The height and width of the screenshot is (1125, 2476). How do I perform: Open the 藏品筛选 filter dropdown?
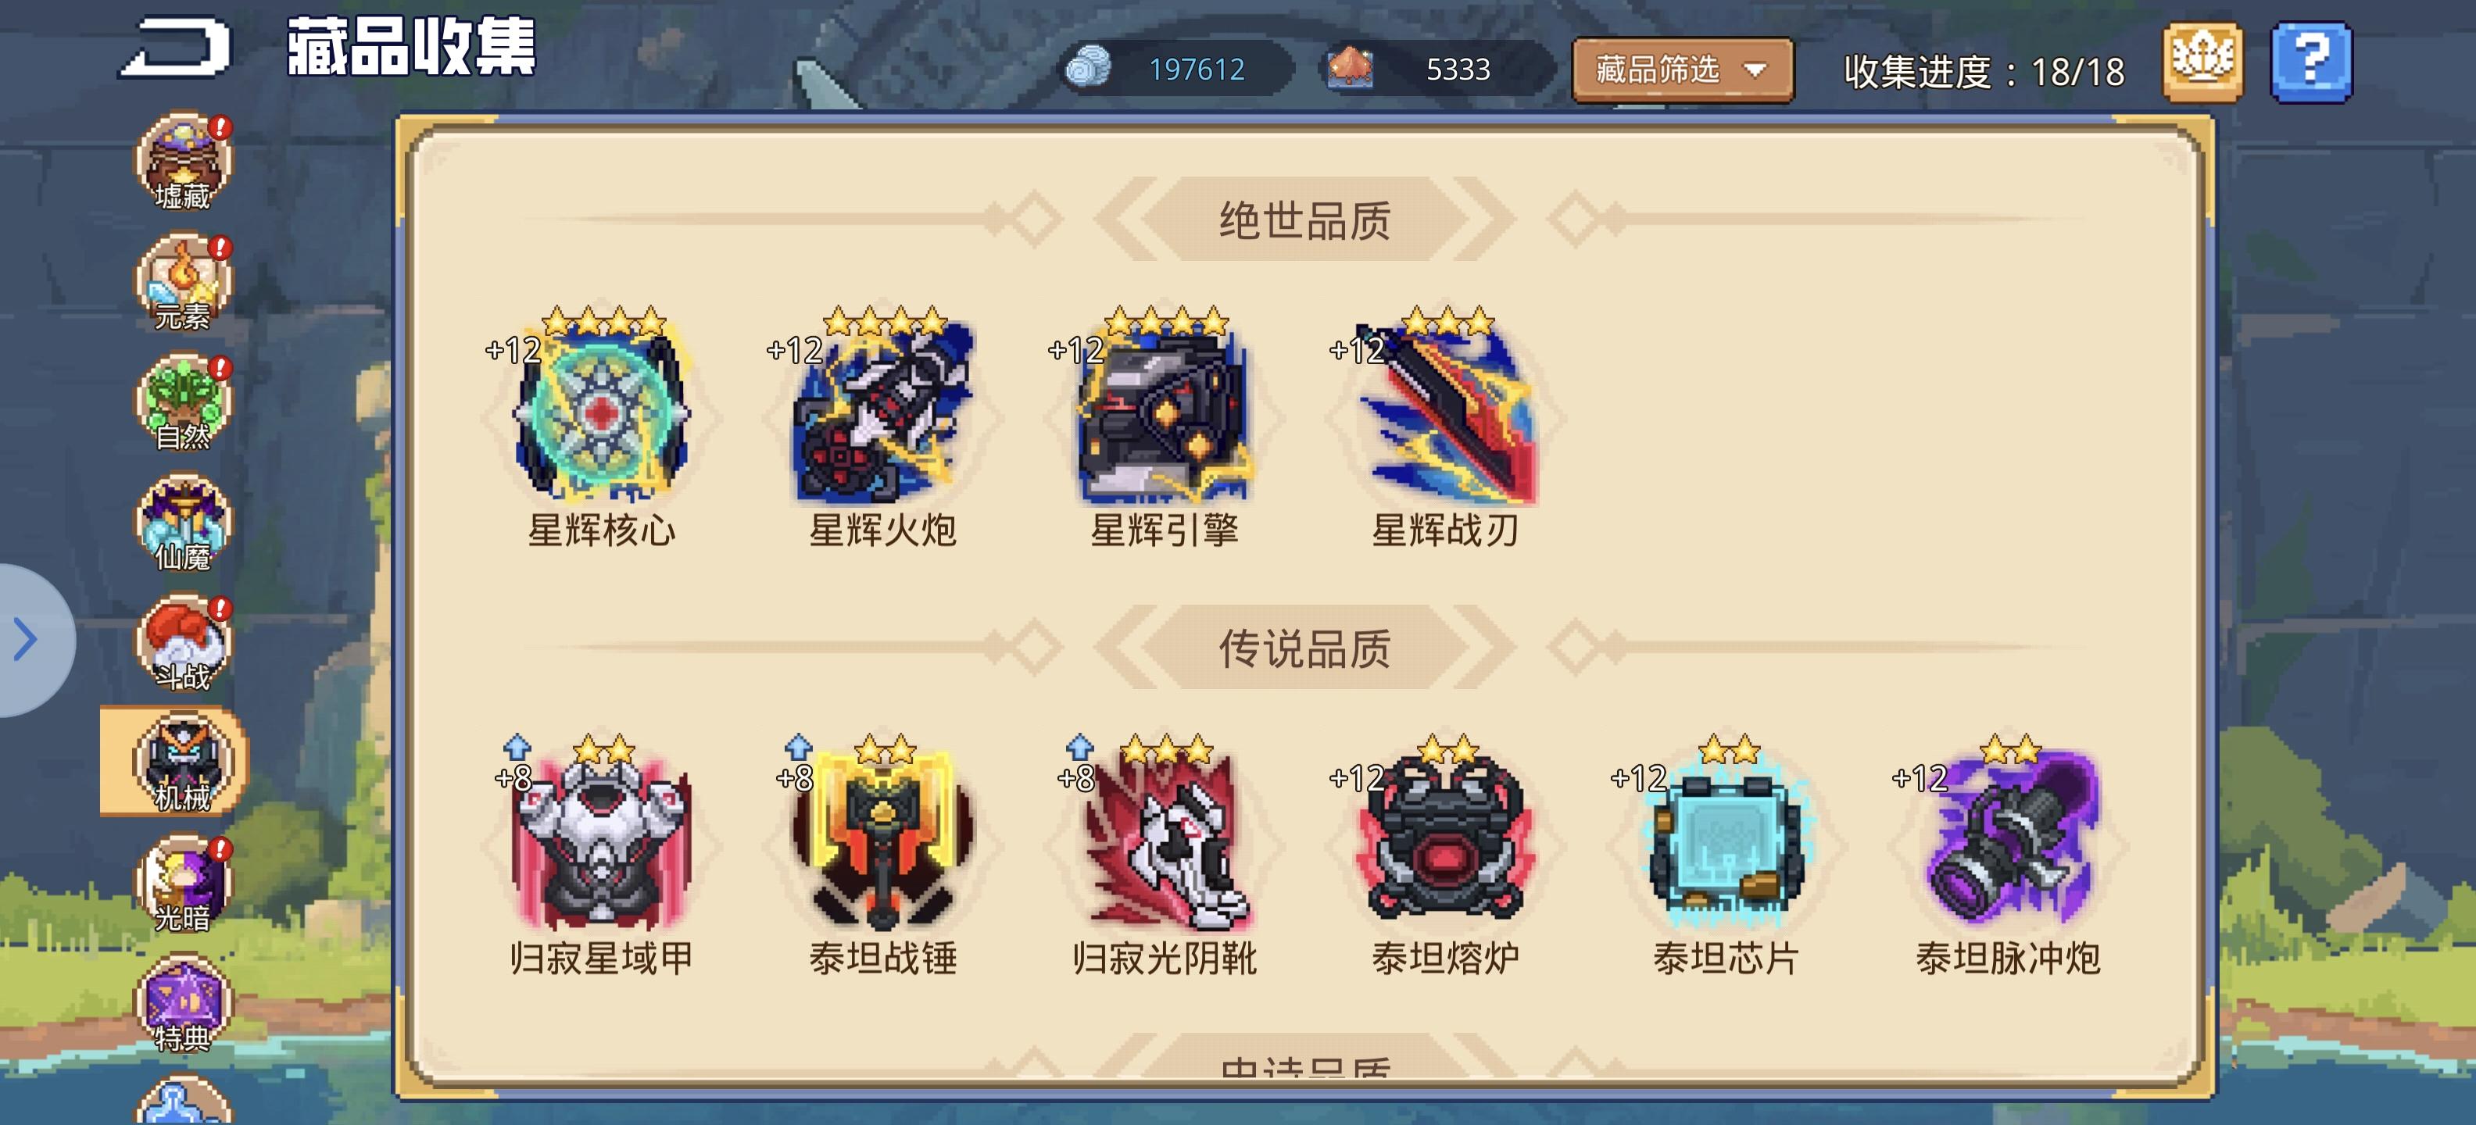[1682, 70]
